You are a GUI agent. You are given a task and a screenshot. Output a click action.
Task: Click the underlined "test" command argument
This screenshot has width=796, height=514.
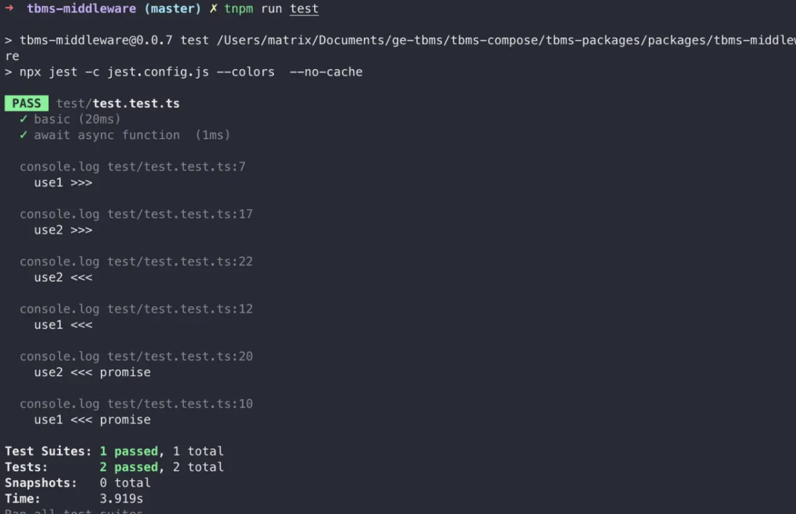(x=304, y=9)
